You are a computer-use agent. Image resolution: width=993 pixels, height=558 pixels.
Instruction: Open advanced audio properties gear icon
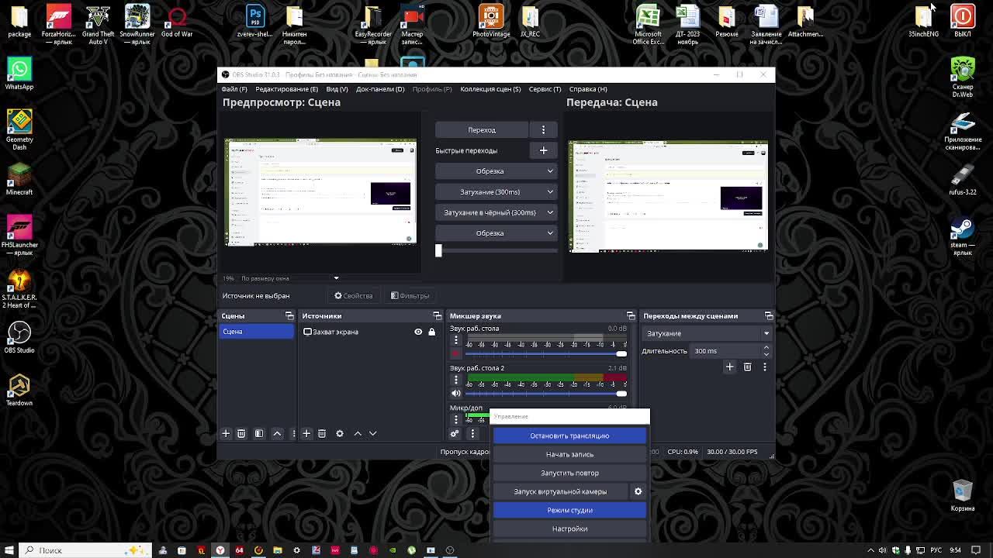pyautogui.click(x=455, y=433)
